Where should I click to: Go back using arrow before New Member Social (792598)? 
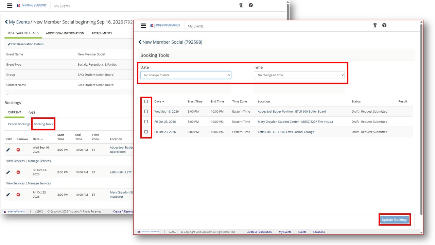(x=140, y=42)
